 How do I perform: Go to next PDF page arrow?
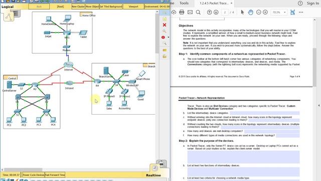click(x=216, y=12)
